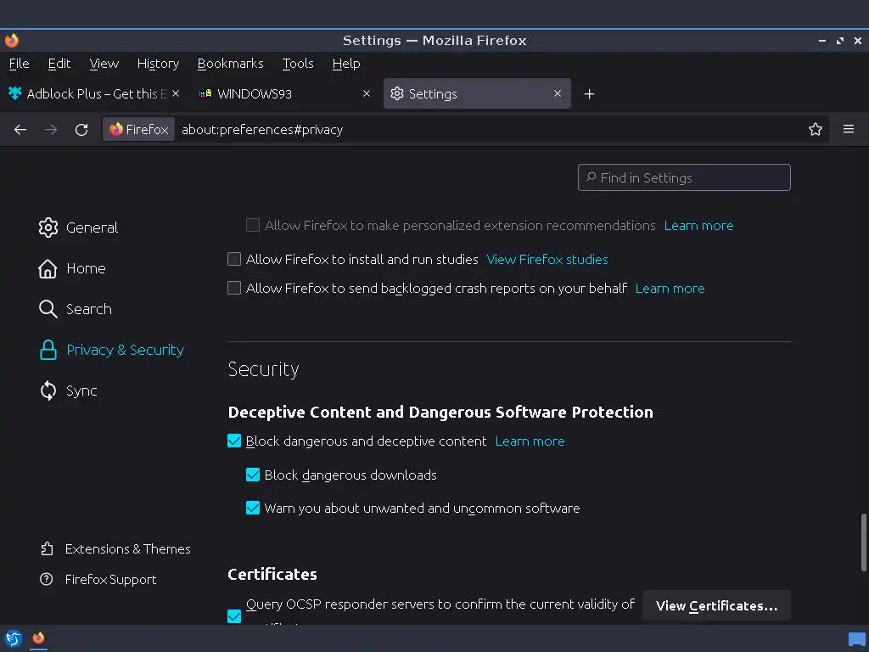This screenshot has width=869, height=652.
Task: Open Sync settings panel
Action: (x=81, y=391)
